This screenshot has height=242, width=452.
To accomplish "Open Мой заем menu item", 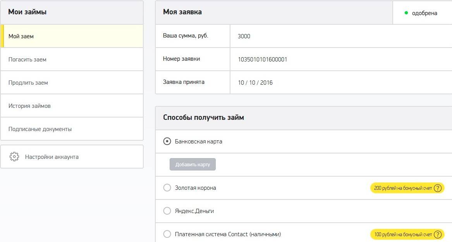I will 21,36.
